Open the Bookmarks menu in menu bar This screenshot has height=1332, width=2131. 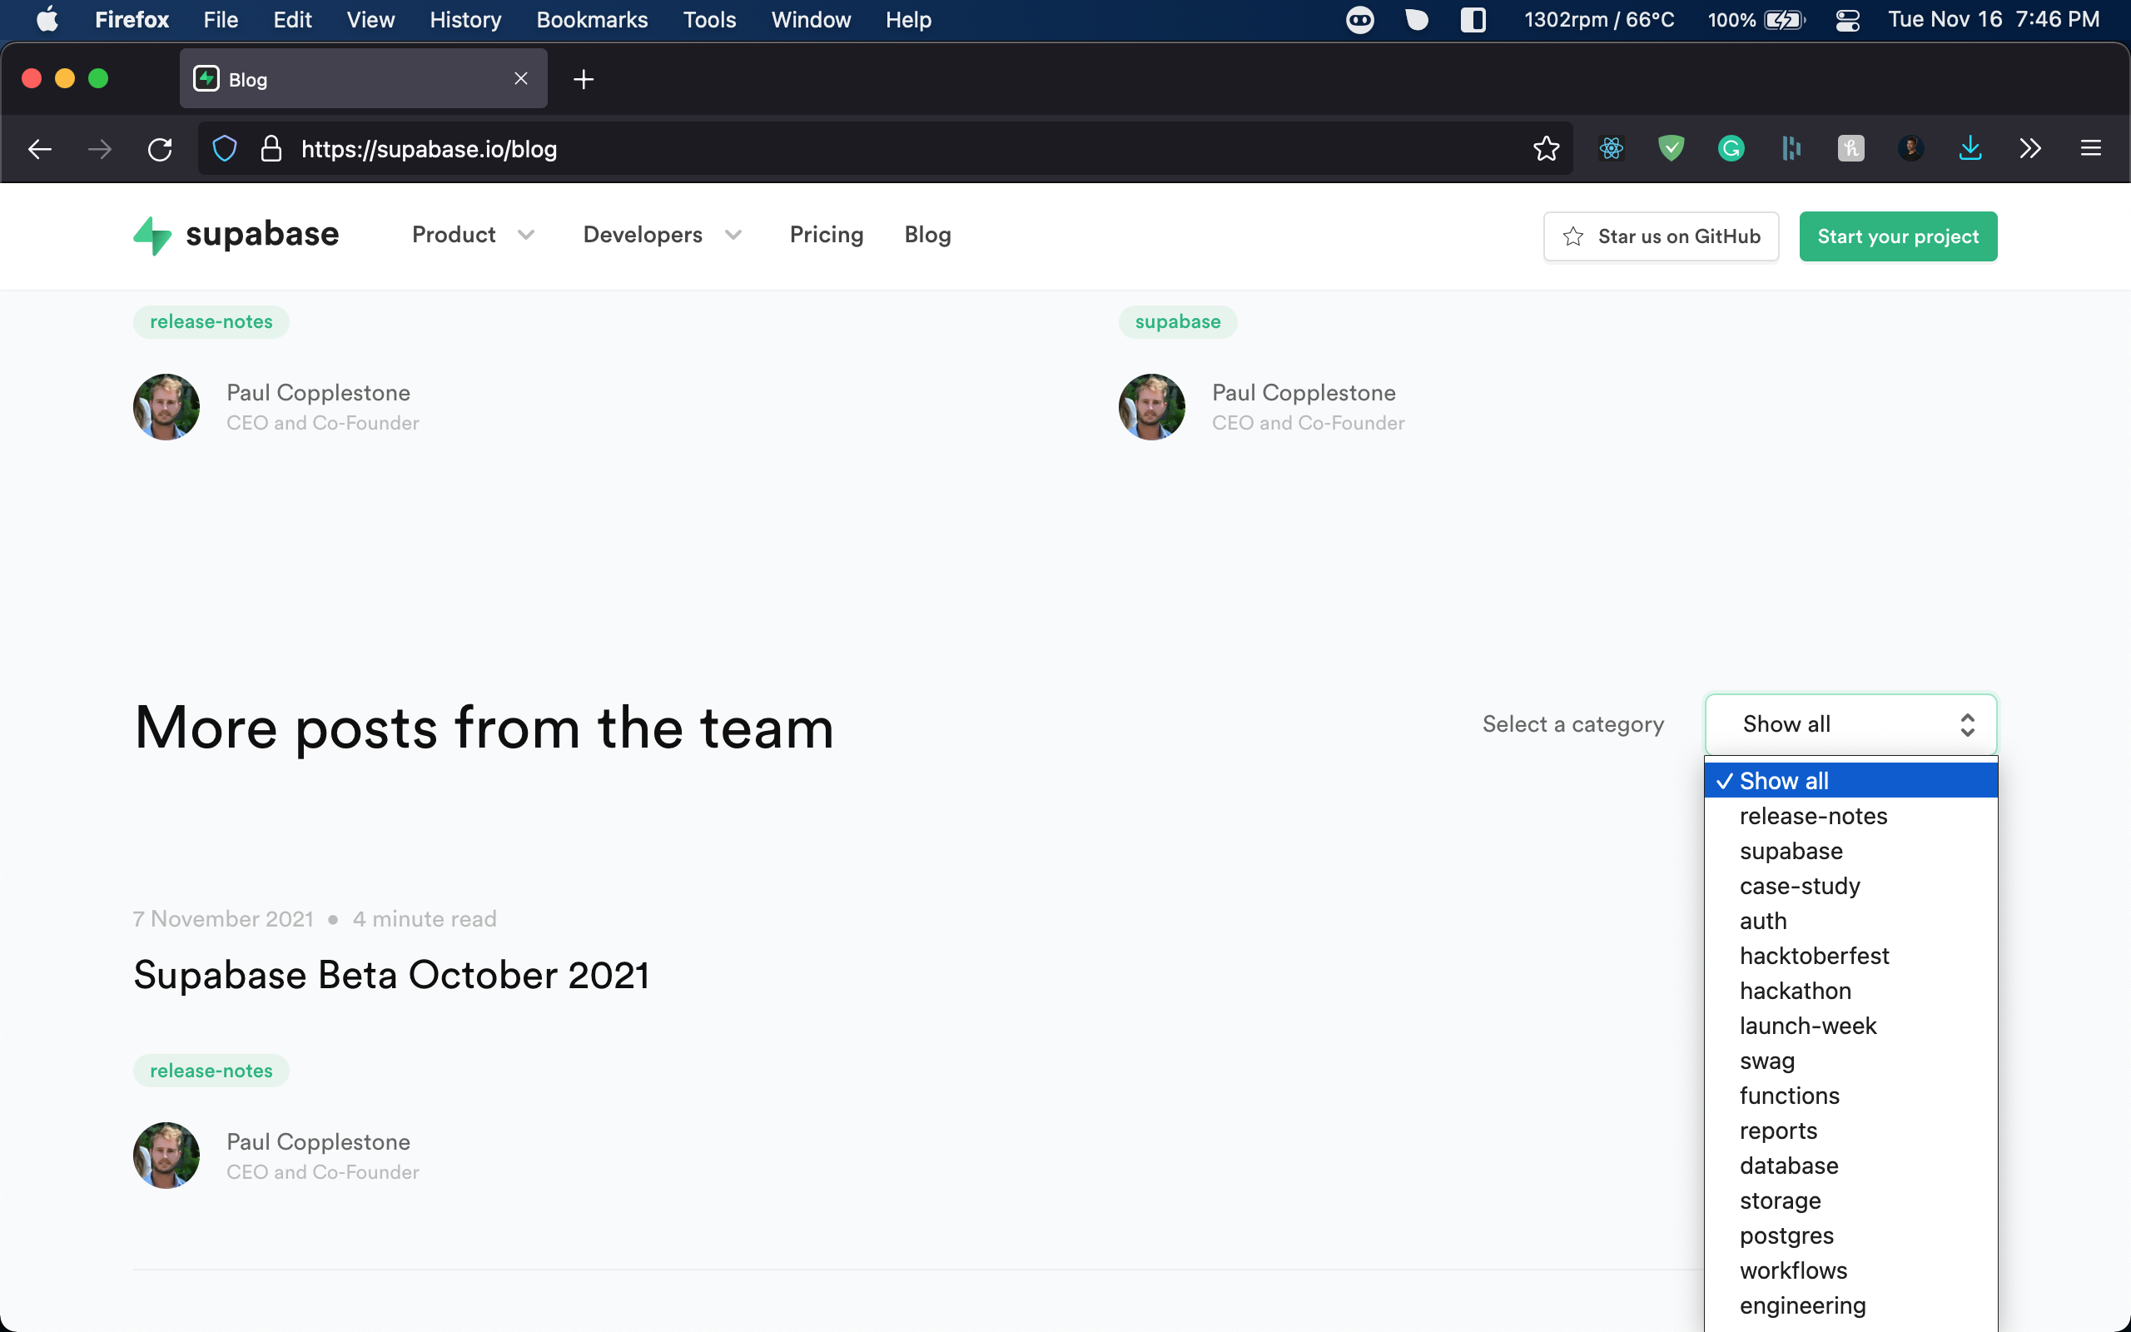click(x=592, y=19)
